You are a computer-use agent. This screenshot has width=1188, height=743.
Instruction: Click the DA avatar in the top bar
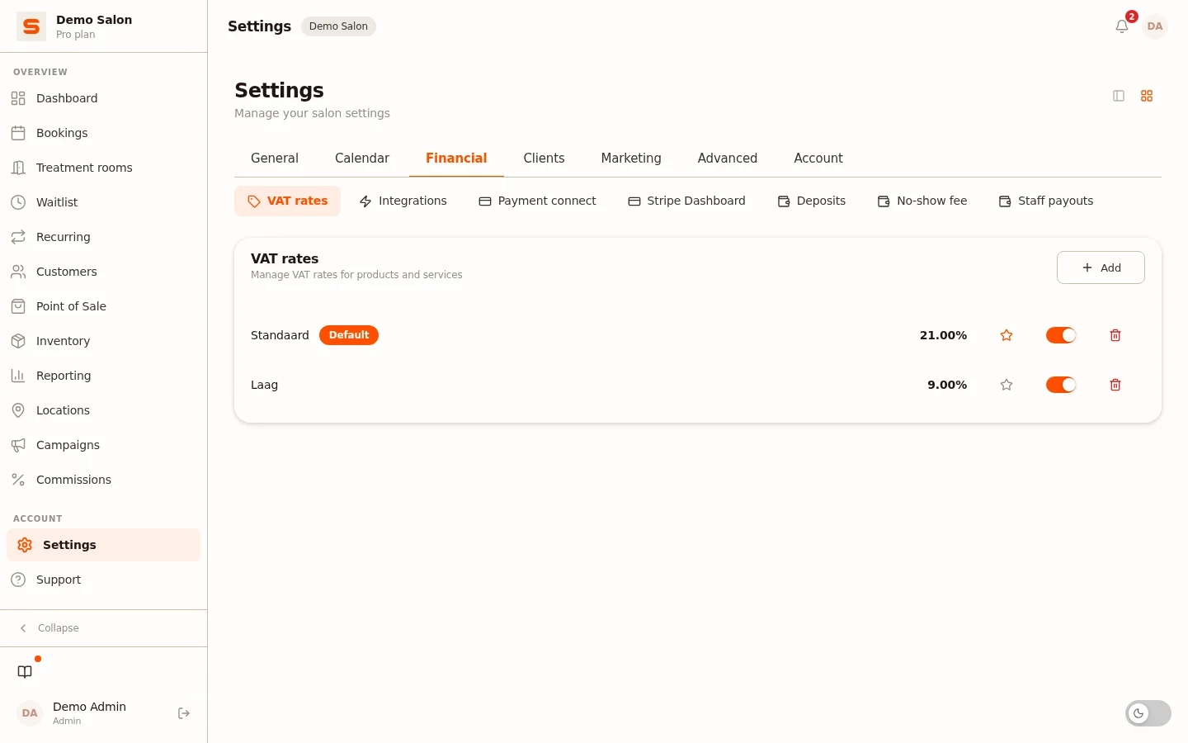[1155, 26]
